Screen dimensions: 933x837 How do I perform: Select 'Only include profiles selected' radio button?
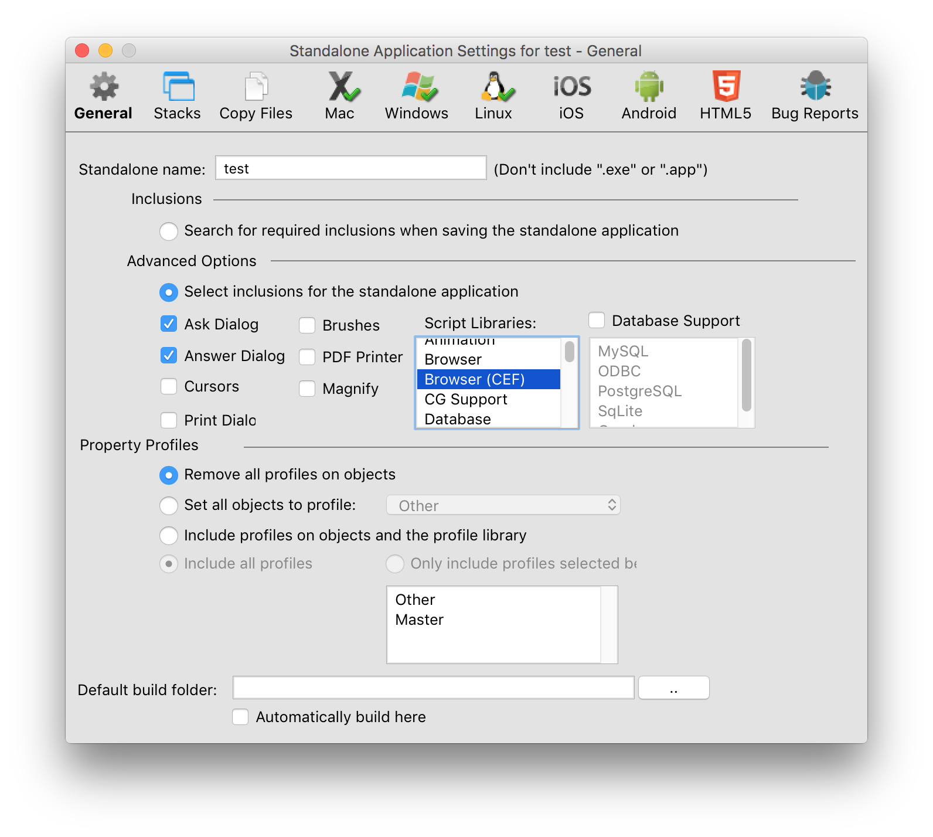pyautogui.click(x=395, y=564)
